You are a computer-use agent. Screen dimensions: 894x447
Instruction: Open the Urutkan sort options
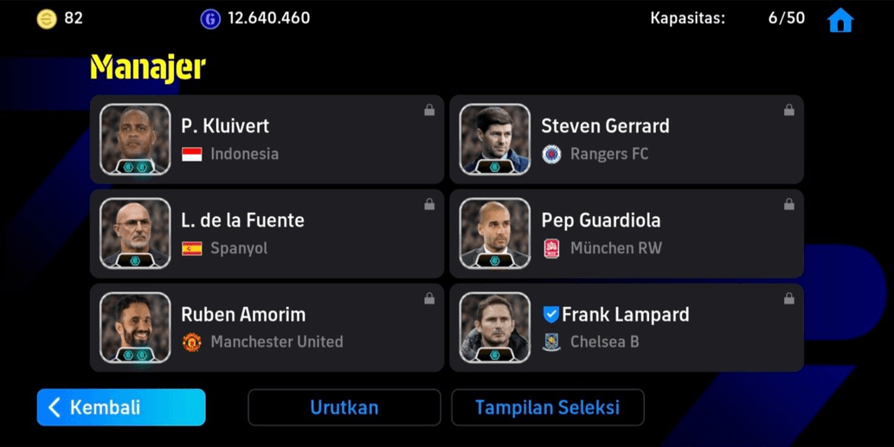click(344, 407)
